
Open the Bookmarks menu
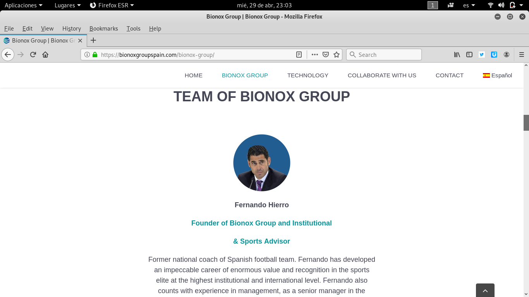click(104, 28)
